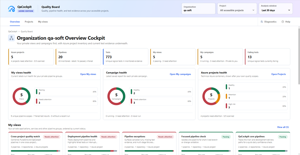The width and height of the screenshot is (300, 155).
Task: Click the Attention 1 row in Azure projects health
Action: (256, 96)
